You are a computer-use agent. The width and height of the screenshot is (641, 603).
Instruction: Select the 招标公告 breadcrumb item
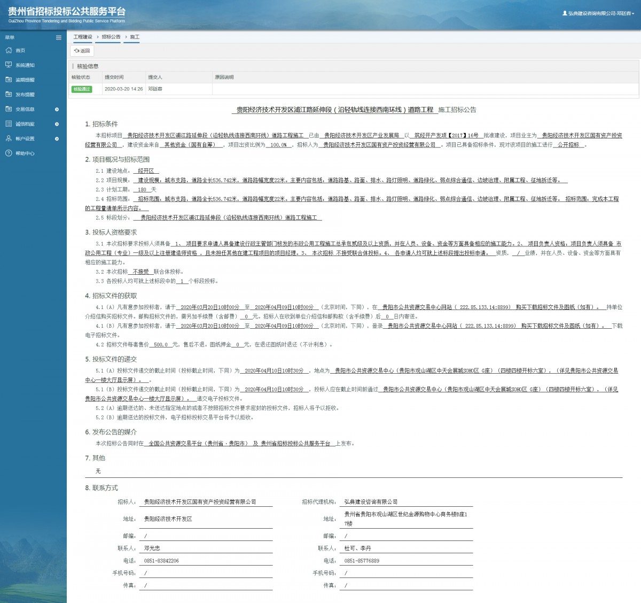coord(111,37)
